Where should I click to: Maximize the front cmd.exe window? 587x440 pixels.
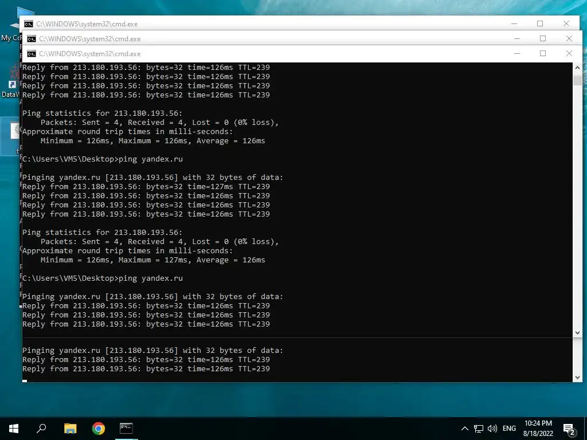[543, 53]
